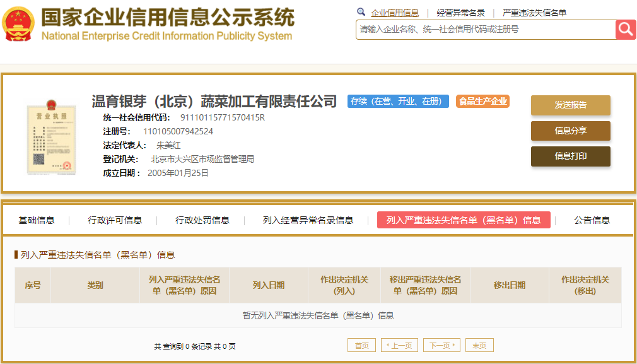Click the 发送报告 button
This screenshot has width=637, height=364.
coord(570,105)
